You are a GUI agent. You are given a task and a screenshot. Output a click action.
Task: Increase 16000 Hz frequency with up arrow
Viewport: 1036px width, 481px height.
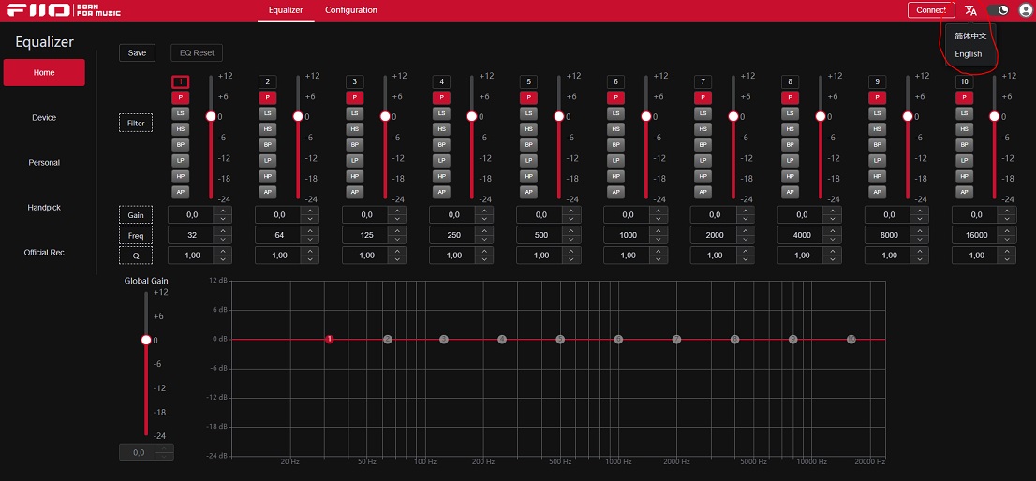coord(1008,231)
